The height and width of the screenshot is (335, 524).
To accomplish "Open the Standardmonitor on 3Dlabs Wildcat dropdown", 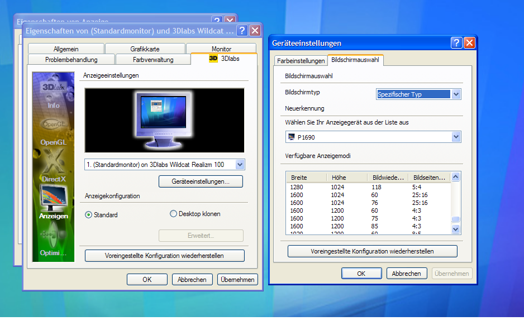I will (240, 164).
